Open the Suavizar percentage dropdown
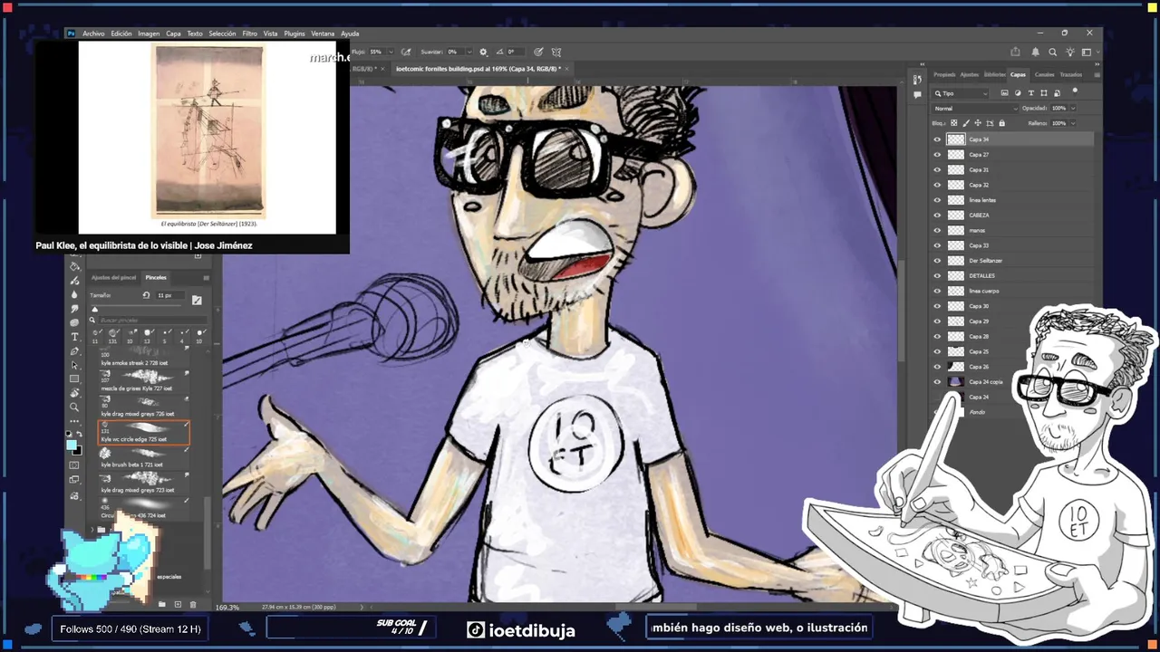Screen dimensions: 1160x652 469,52
